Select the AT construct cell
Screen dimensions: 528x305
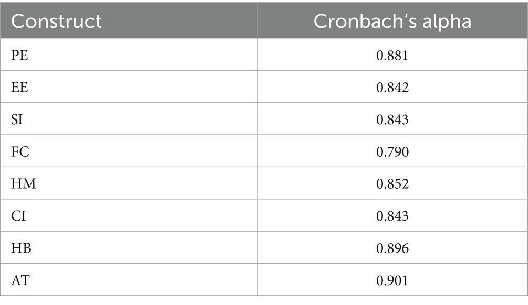point(20,280)
